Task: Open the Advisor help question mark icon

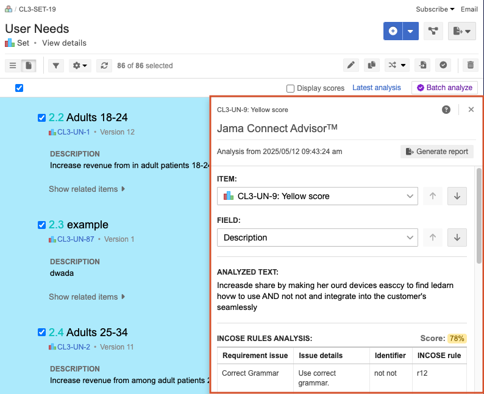Action: [446, 110]
